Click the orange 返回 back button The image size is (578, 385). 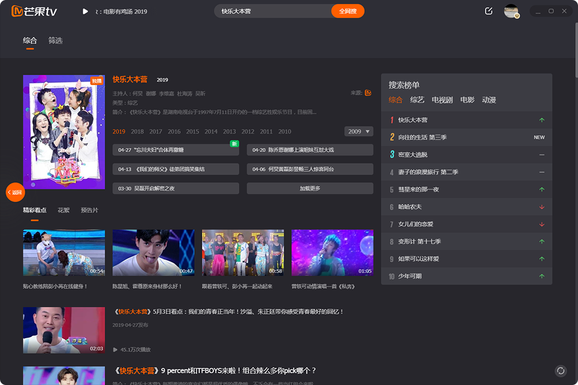tap(15, 192)
